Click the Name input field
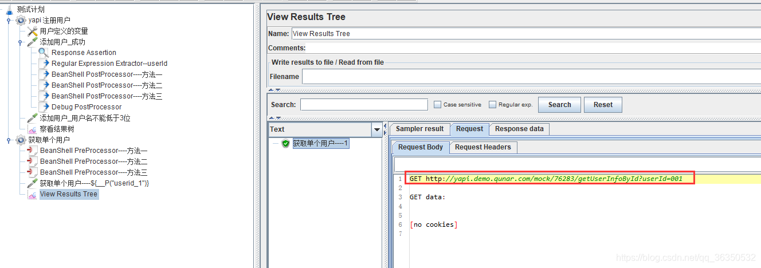Viewport: 761px width, 268px height. pyautogui.click(x=526, y=33)
